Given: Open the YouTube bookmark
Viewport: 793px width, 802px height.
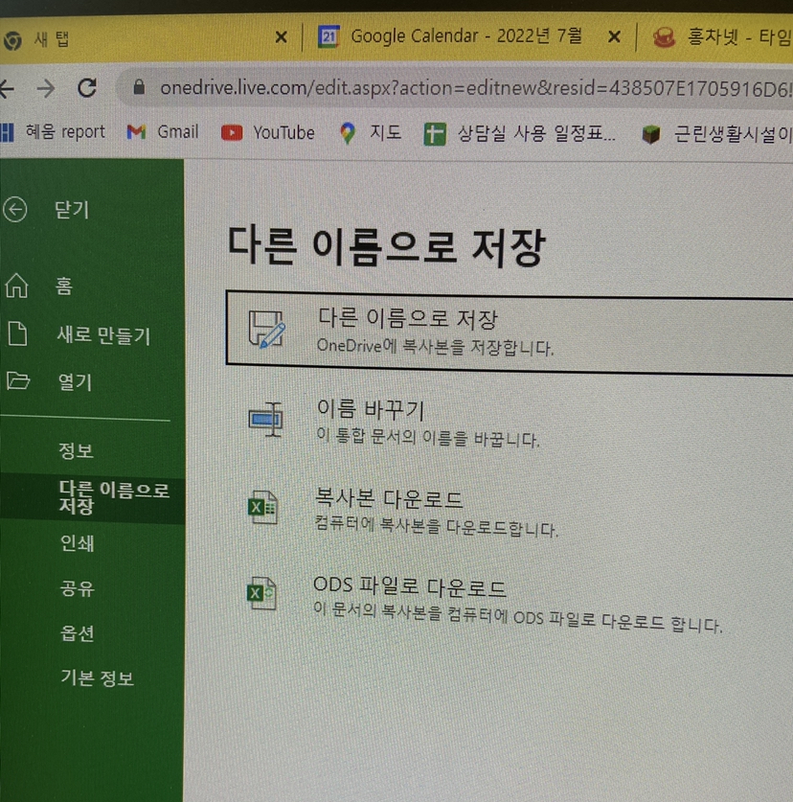Looking at the screenshot, I should pos(268,133).
